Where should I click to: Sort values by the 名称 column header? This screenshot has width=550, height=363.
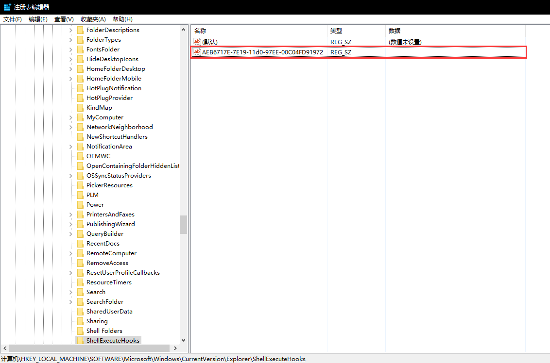pyautogui.click(x=259, y=31)
